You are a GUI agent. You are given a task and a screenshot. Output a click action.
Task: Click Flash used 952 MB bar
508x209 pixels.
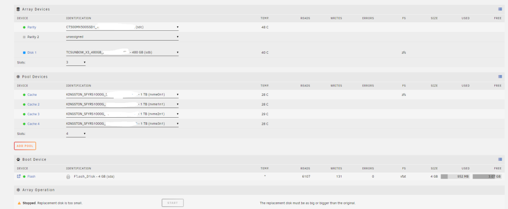click(455, 177)
